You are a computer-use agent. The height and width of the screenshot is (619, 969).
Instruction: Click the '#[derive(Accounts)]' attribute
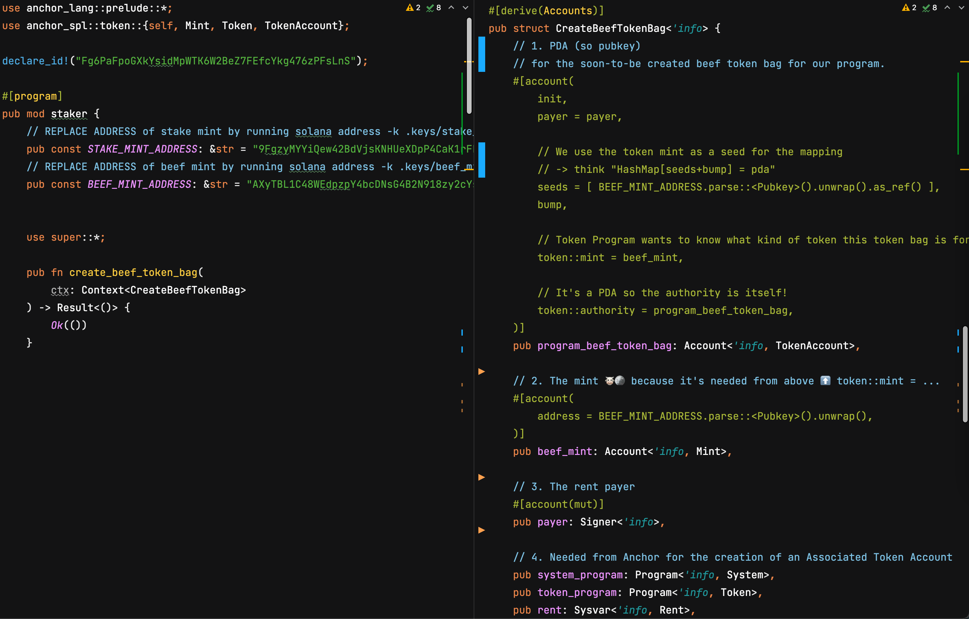[x=547, y=11]
